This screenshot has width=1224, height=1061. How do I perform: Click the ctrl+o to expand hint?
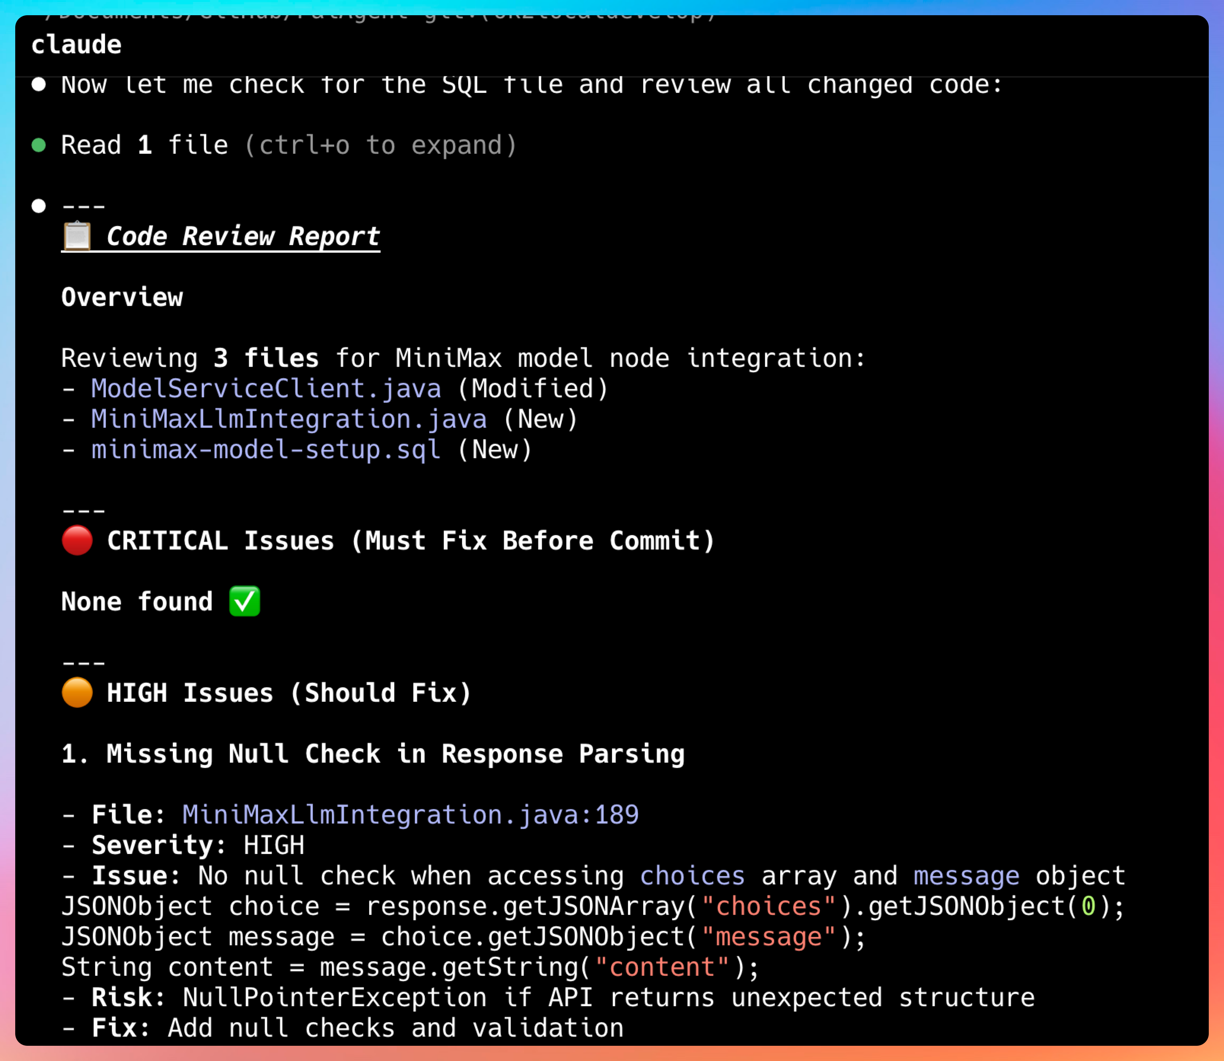click(380, 145)
